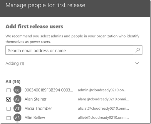This screenshot has height=124, width=151.
Task: Click the Adding (1) label
Action: (15, 64)
